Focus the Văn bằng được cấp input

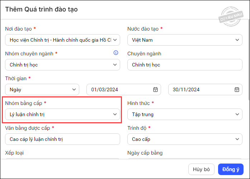tap(62, 139)
